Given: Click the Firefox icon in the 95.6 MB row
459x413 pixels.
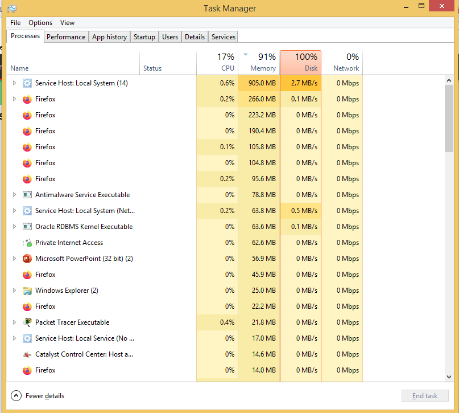Looking at the screenshot, I should click(27, 179).
